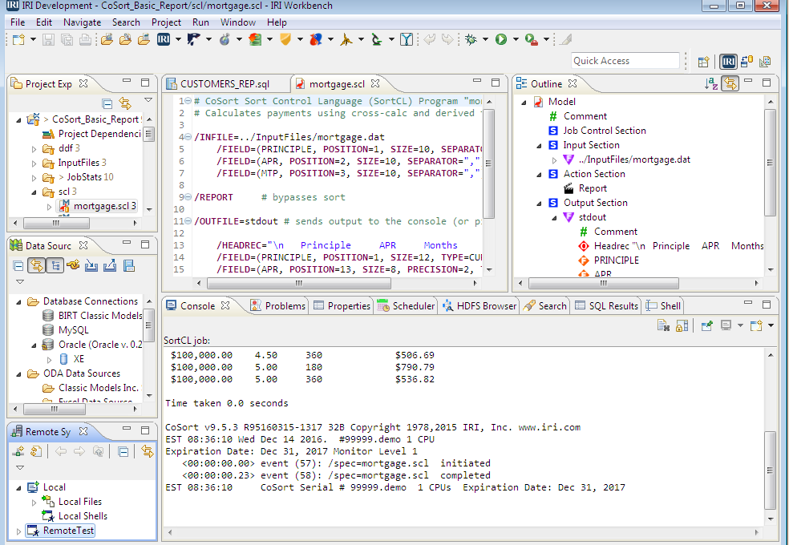
Task: Collapse the stdout node in Outline
Action: pyautogui.click(x=554, y=218)
